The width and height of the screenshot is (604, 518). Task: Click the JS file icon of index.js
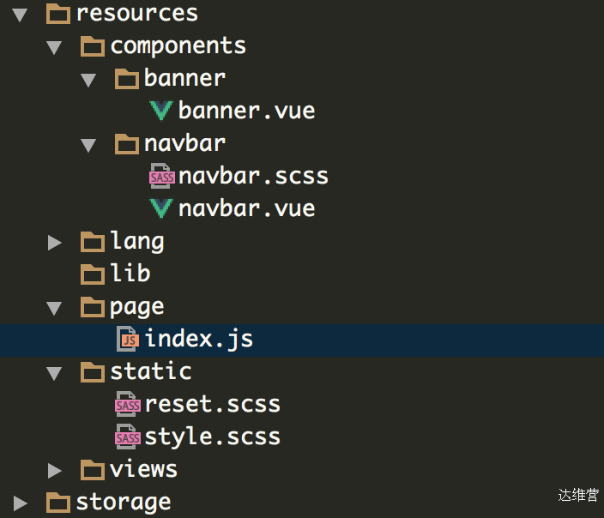point(128,339)
